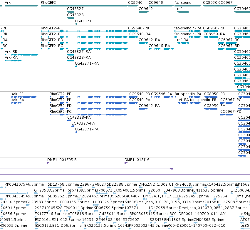Select transcript CG8950-RB
Screen dimensions: 250x230
click(210, 31)
